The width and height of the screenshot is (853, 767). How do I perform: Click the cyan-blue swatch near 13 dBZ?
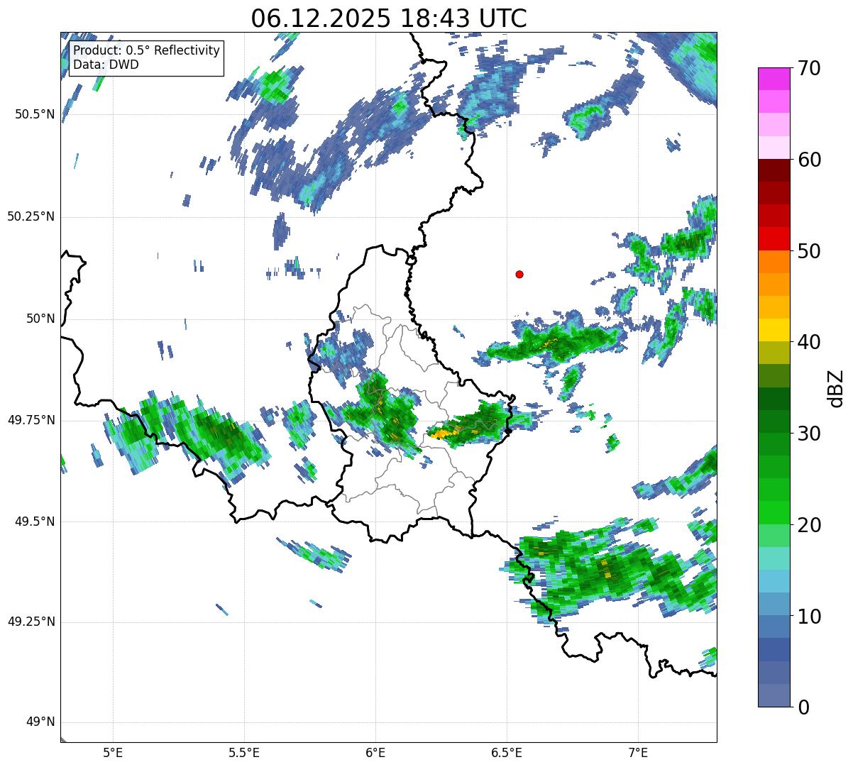point(774,581)
